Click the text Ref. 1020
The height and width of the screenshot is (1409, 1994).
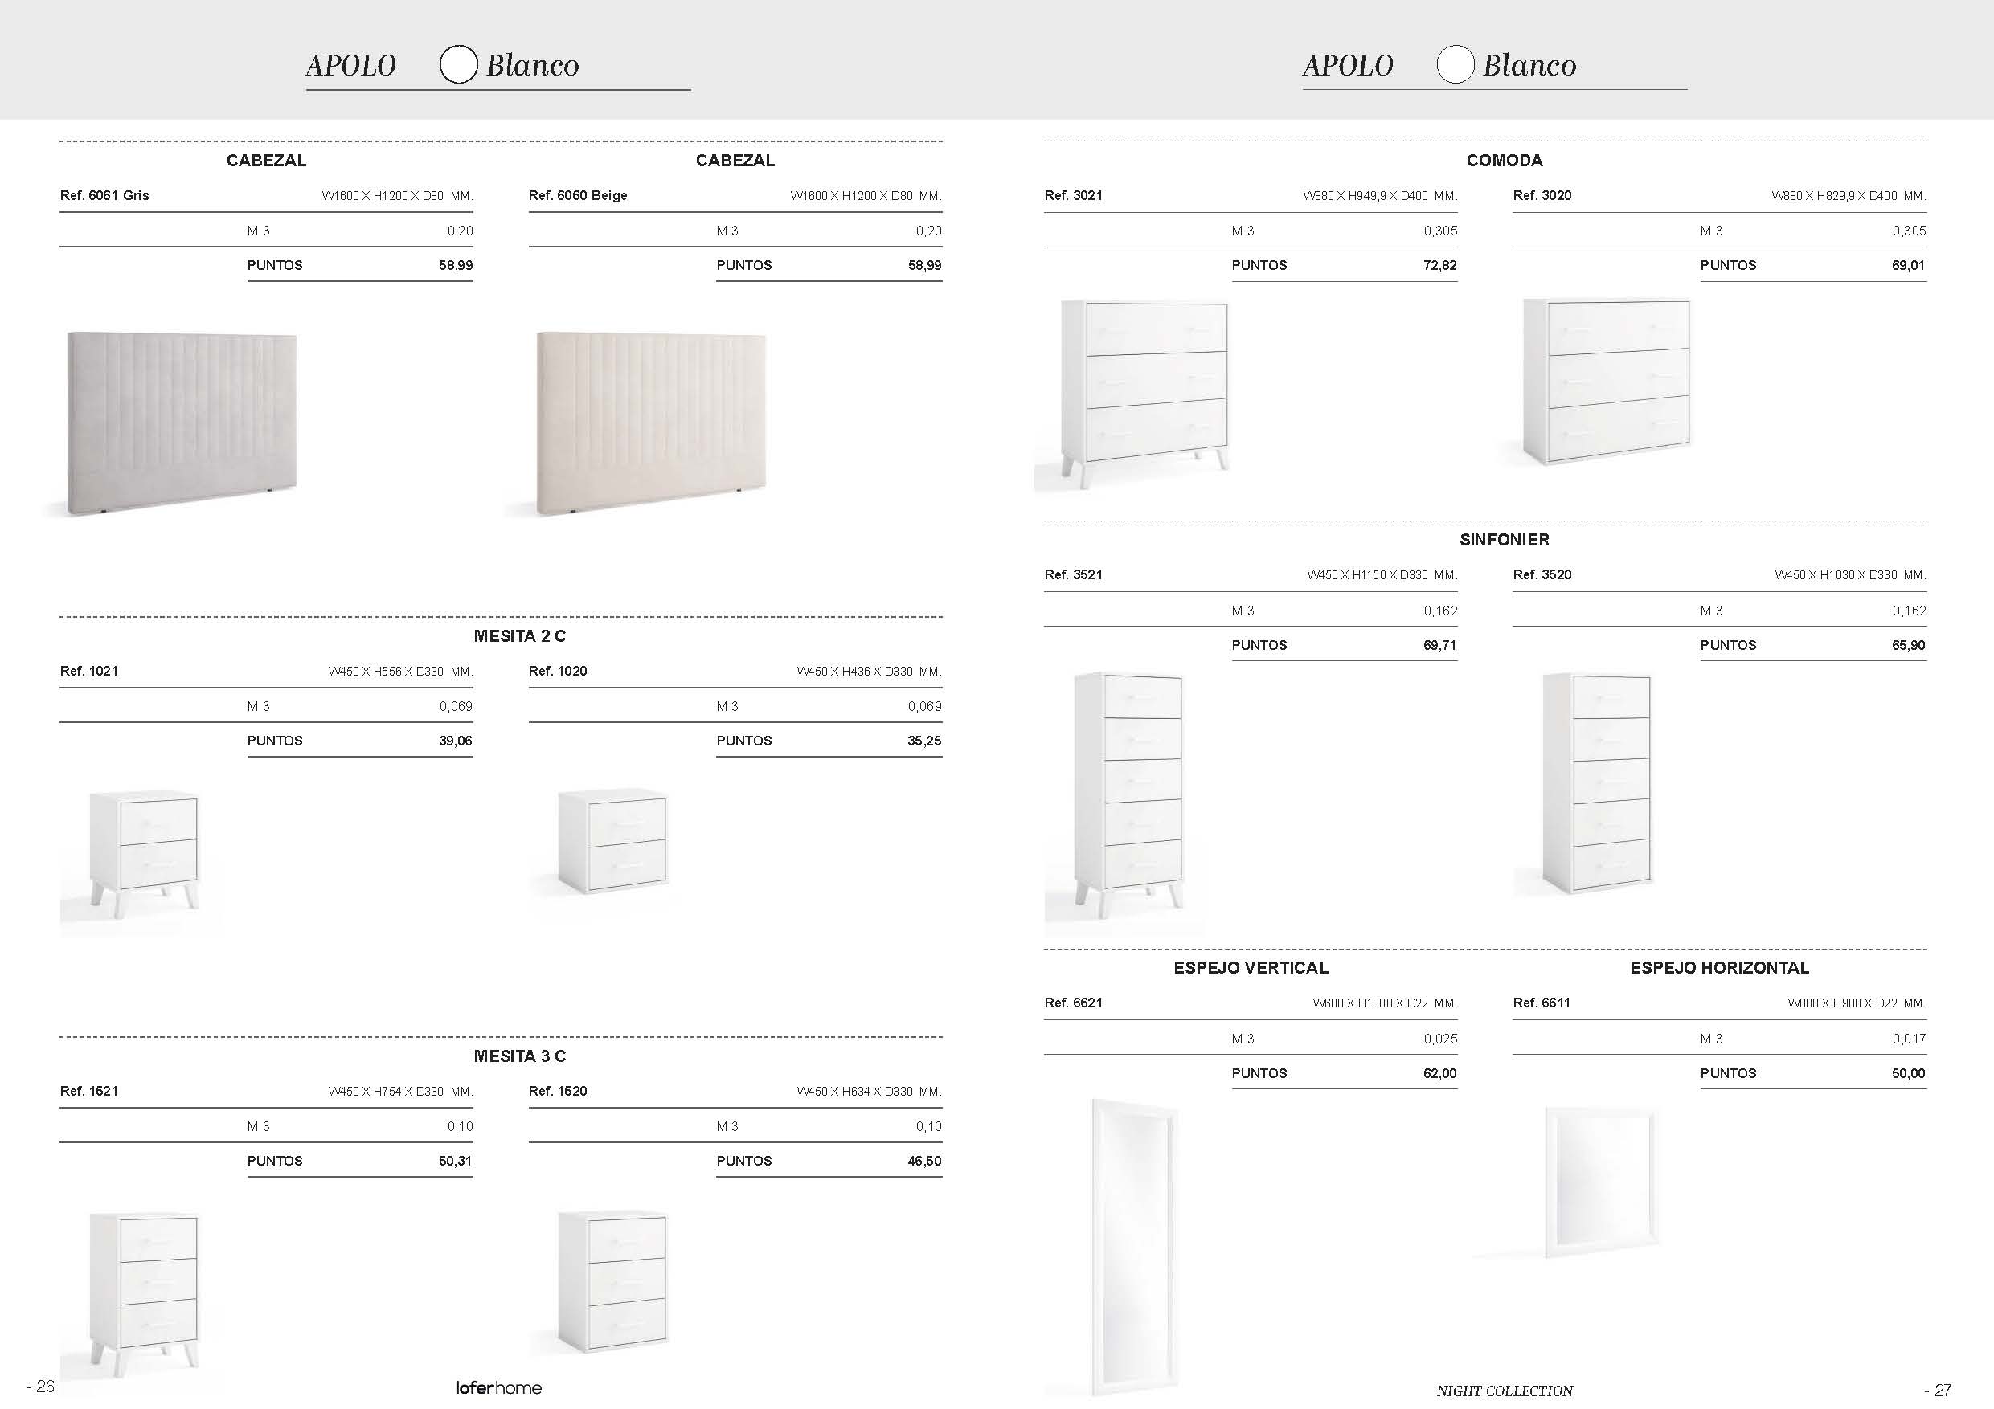558,671
